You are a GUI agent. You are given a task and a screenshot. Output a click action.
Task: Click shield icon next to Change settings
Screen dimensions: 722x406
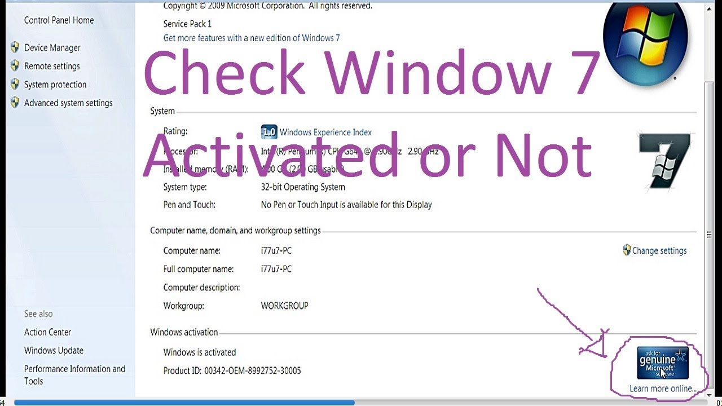[x=627, y=250]
